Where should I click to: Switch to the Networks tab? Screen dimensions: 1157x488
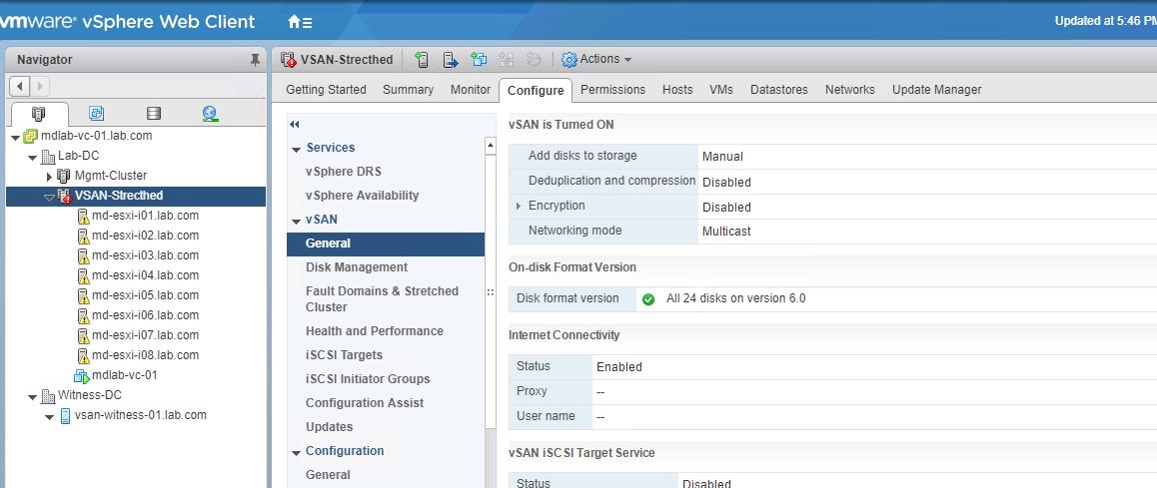click(x=850, y=89)
